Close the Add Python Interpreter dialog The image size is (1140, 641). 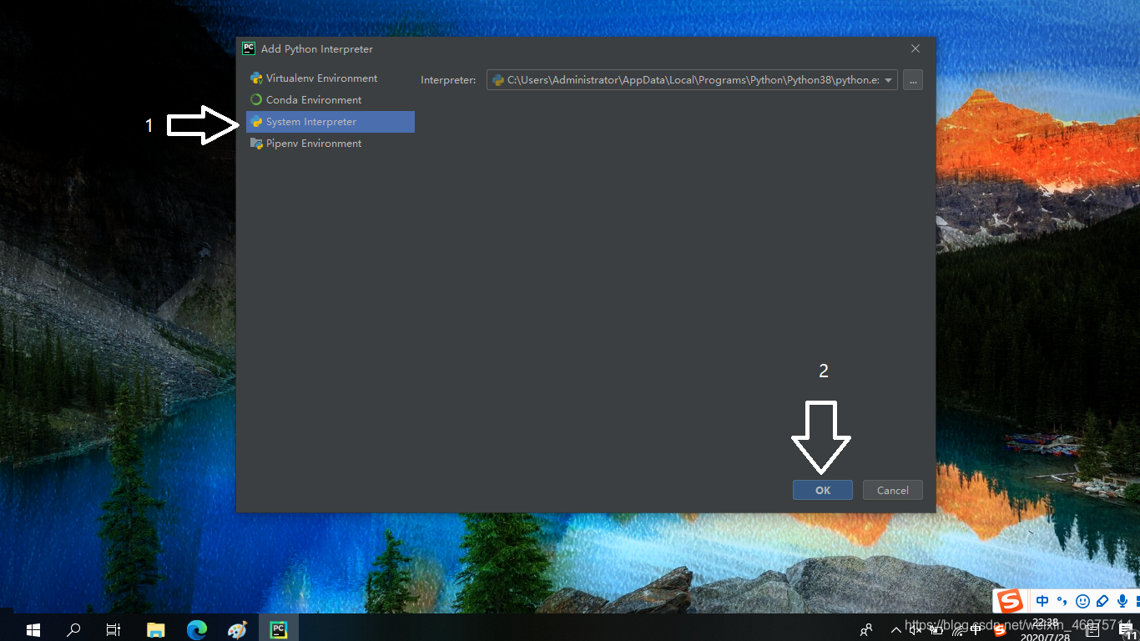(916, 48)
